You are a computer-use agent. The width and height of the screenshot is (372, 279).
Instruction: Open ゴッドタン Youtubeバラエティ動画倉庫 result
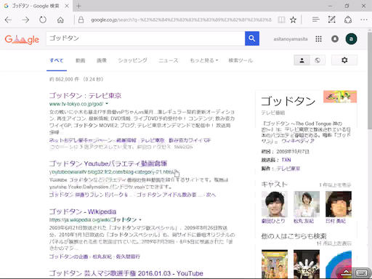coord(108,163)
